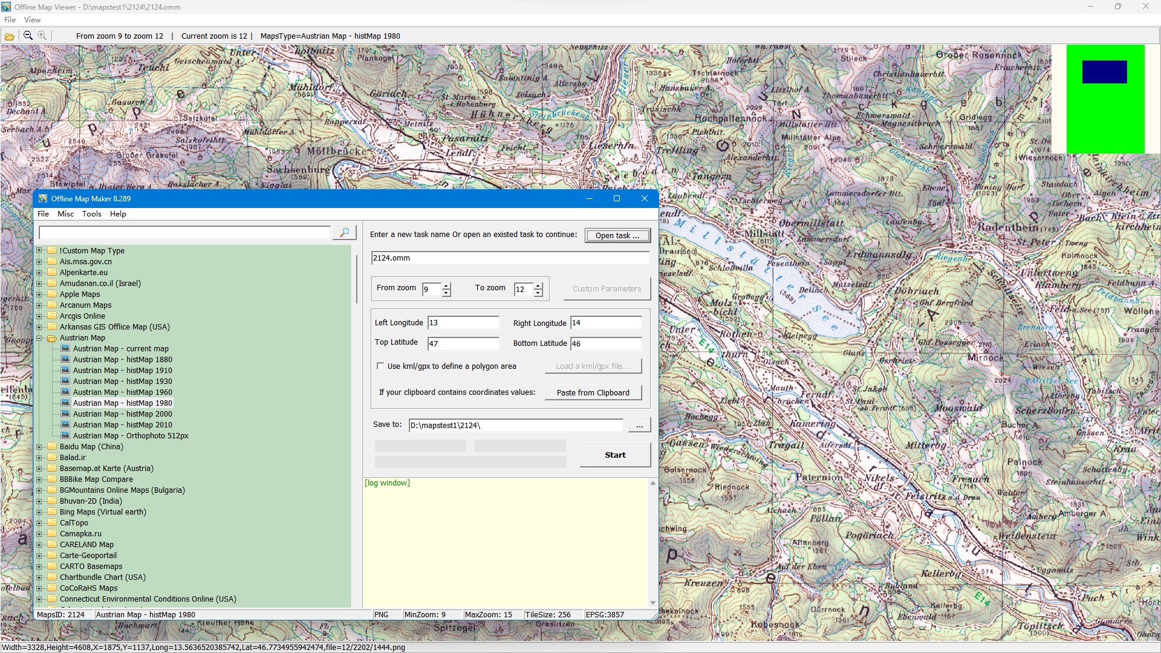Expand the Chartbundle Chart (USA) node
Screen dimensions: 1161x653
coord(39,577)
